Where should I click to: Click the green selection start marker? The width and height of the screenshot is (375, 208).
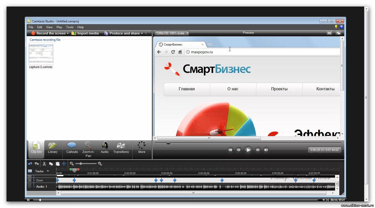click(71, 170)
